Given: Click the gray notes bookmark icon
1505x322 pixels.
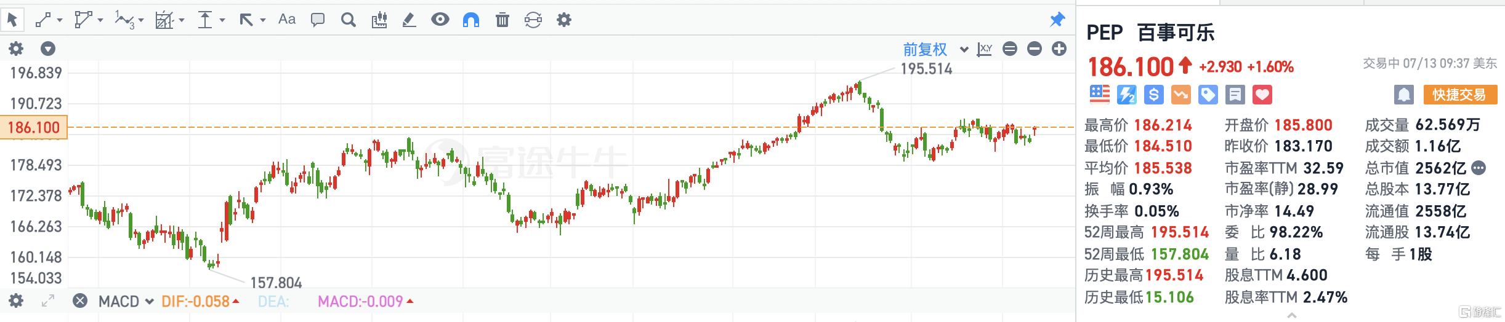Looking at the screenshot, I should tap(1235, 95).
